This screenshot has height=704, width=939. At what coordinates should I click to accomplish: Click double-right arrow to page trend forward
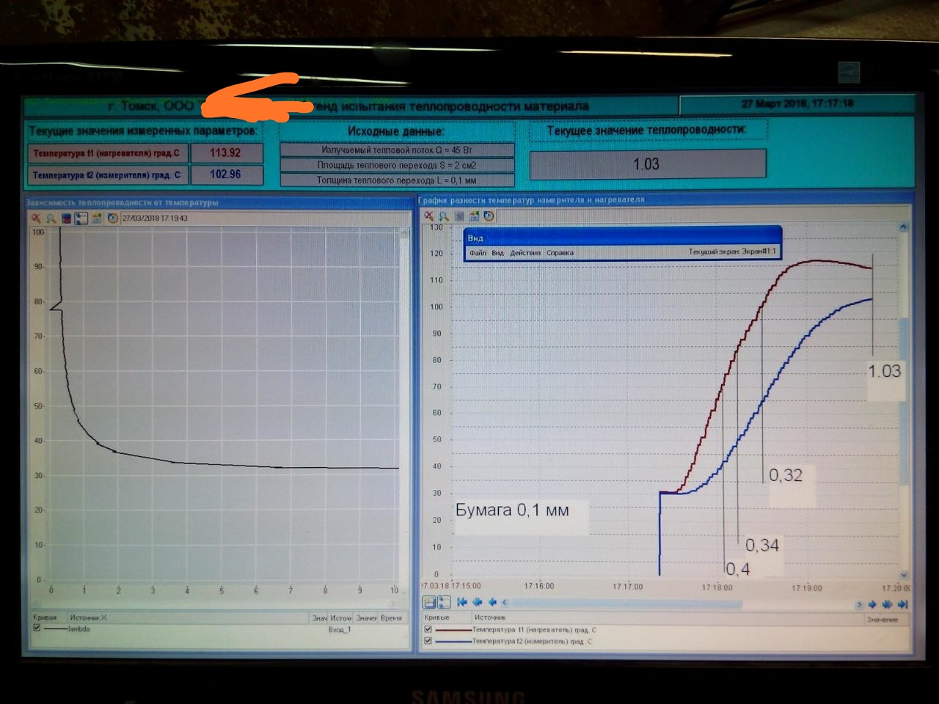(x=887, y=604)
